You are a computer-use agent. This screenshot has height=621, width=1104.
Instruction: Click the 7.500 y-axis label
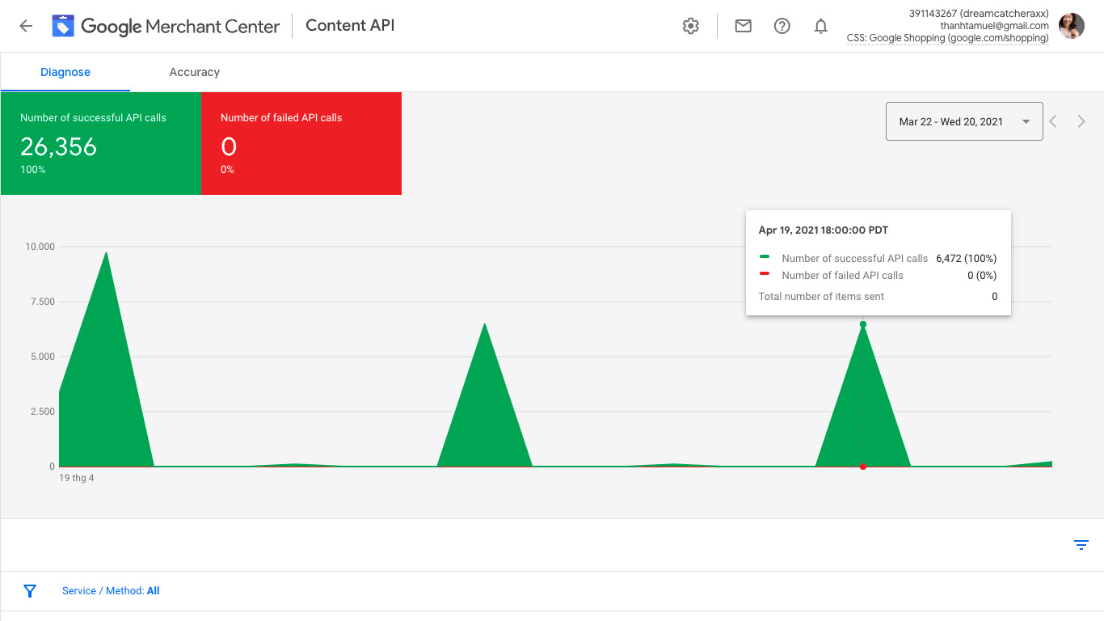[42, 302]
